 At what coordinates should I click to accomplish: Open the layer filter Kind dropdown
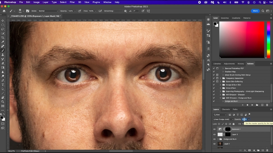[x=220, y=115]
